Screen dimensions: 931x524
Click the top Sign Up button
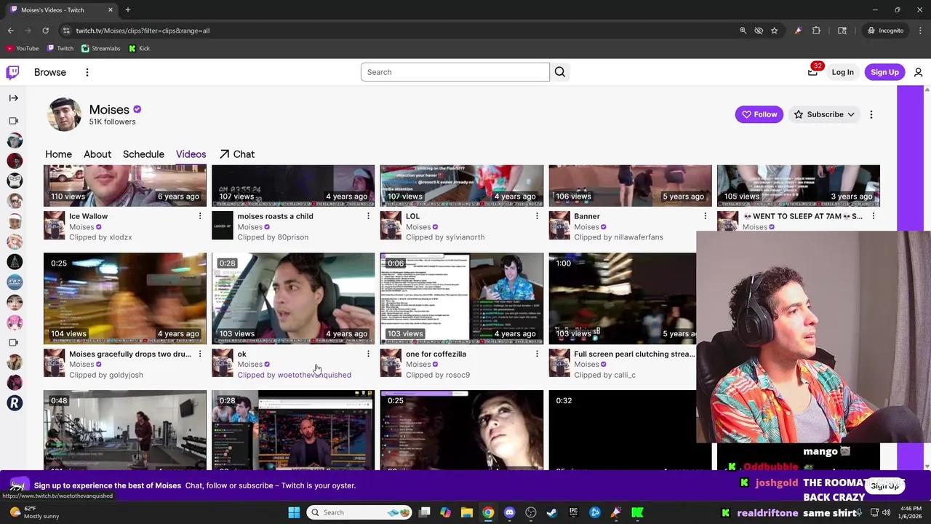(884, 72)
